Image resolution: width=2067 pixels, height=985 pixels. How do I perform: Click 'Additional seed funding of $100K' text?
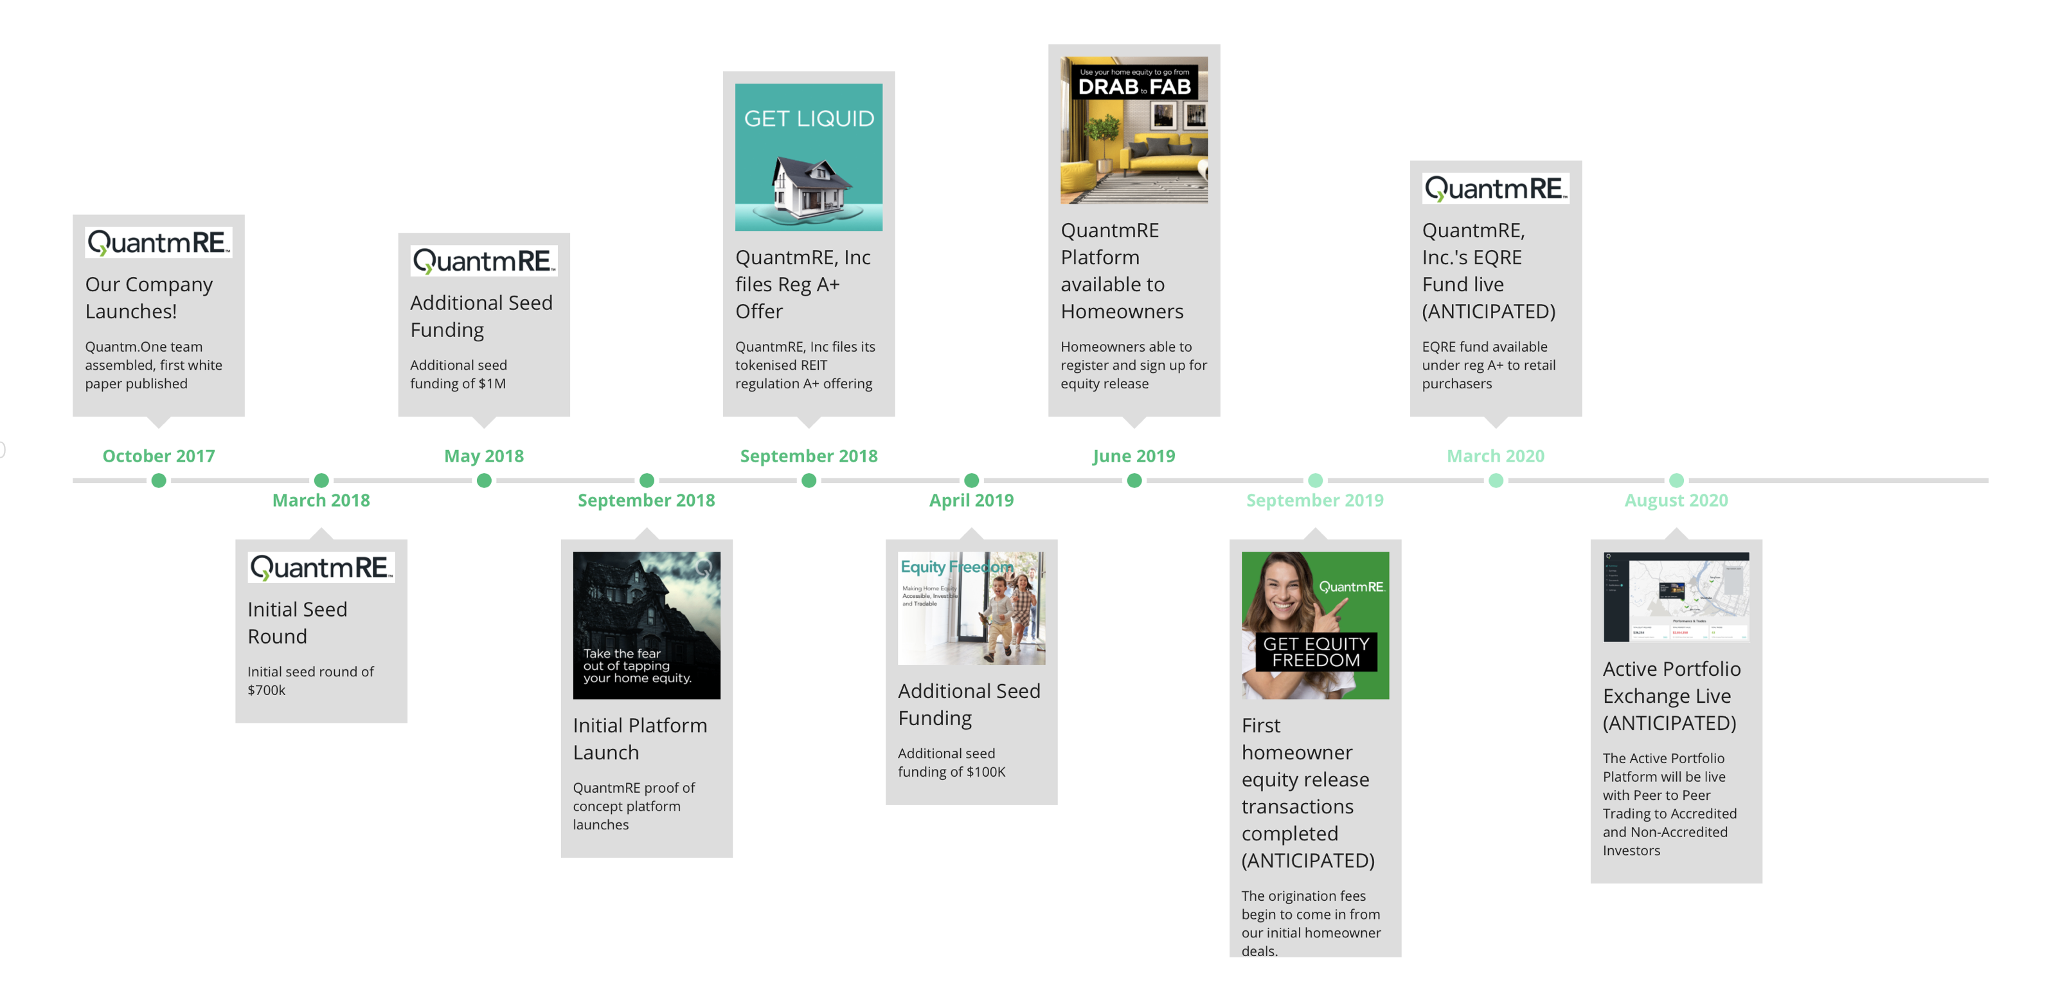point(952,763)
